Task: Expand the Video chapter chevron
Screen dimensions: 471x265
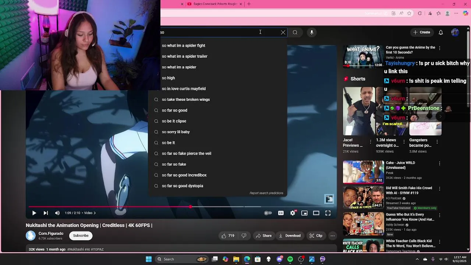Action: click(95, 213)
